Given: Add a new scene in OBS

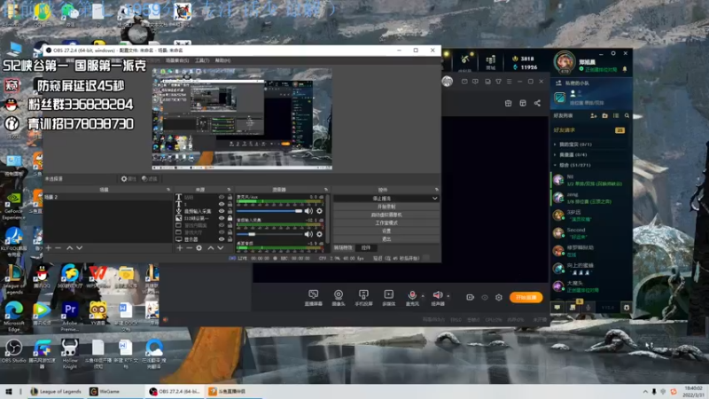Looking at the screenshot, I should 49,248.
